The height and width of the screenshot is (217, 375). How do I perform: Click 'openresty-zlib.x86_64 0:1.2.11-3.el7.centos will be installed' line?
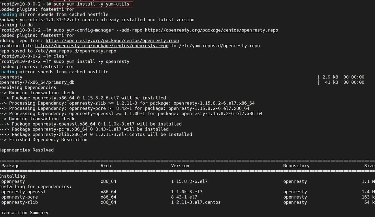(96, 134)
